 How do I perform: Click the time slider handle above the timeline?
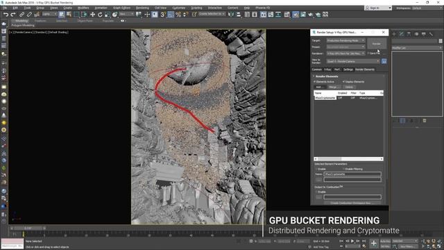click(28, 228)
